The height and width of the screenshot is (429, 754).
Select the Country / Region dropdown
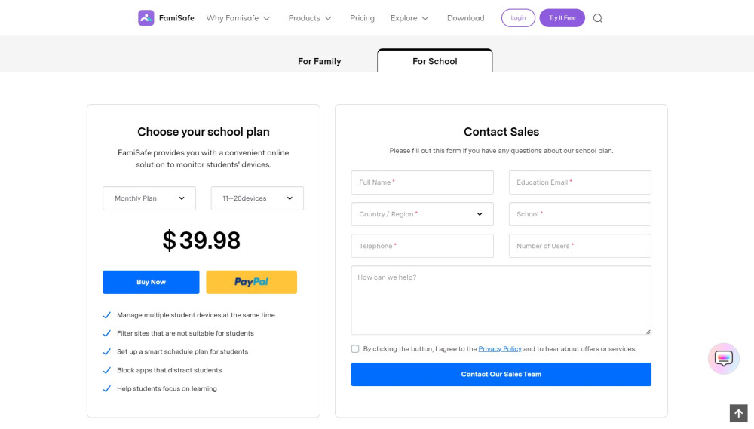422,214
